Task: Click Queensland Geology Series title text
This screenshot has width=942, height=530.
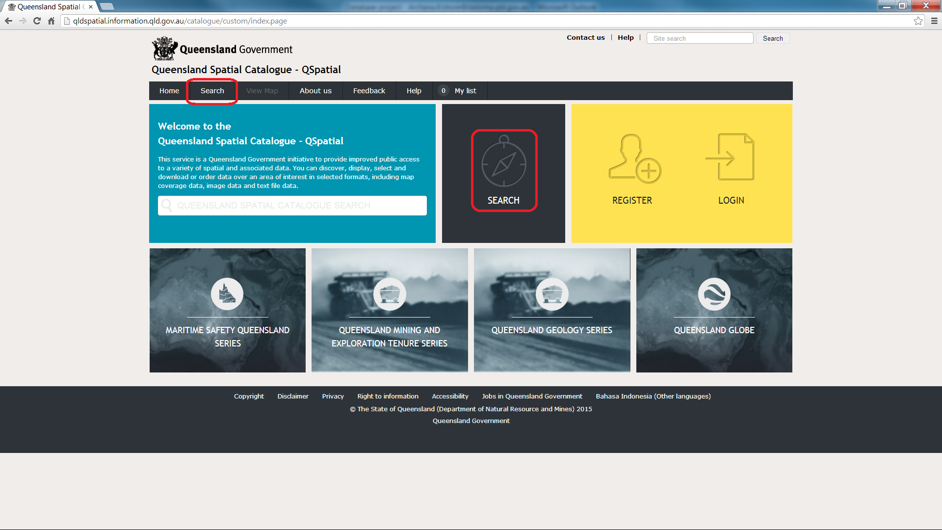Action: pos(552,330)
